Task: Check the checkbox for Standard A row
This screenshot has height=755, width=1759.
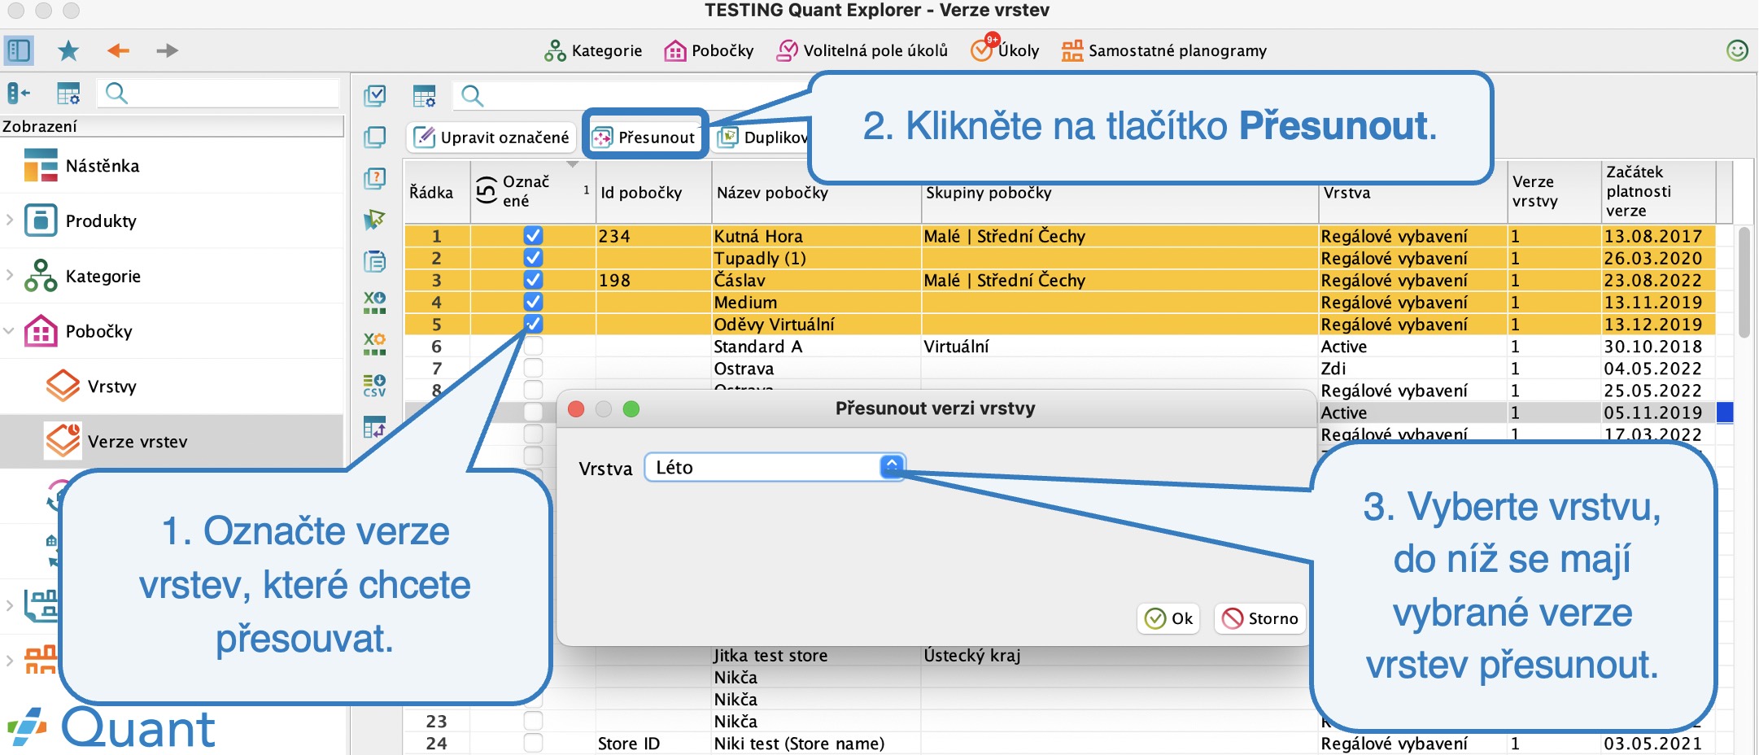Action: point(533,346)
